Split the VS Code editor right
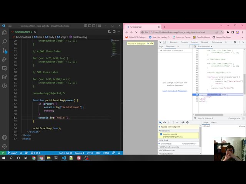Screen dimensions: 246x184 point(114,32)
